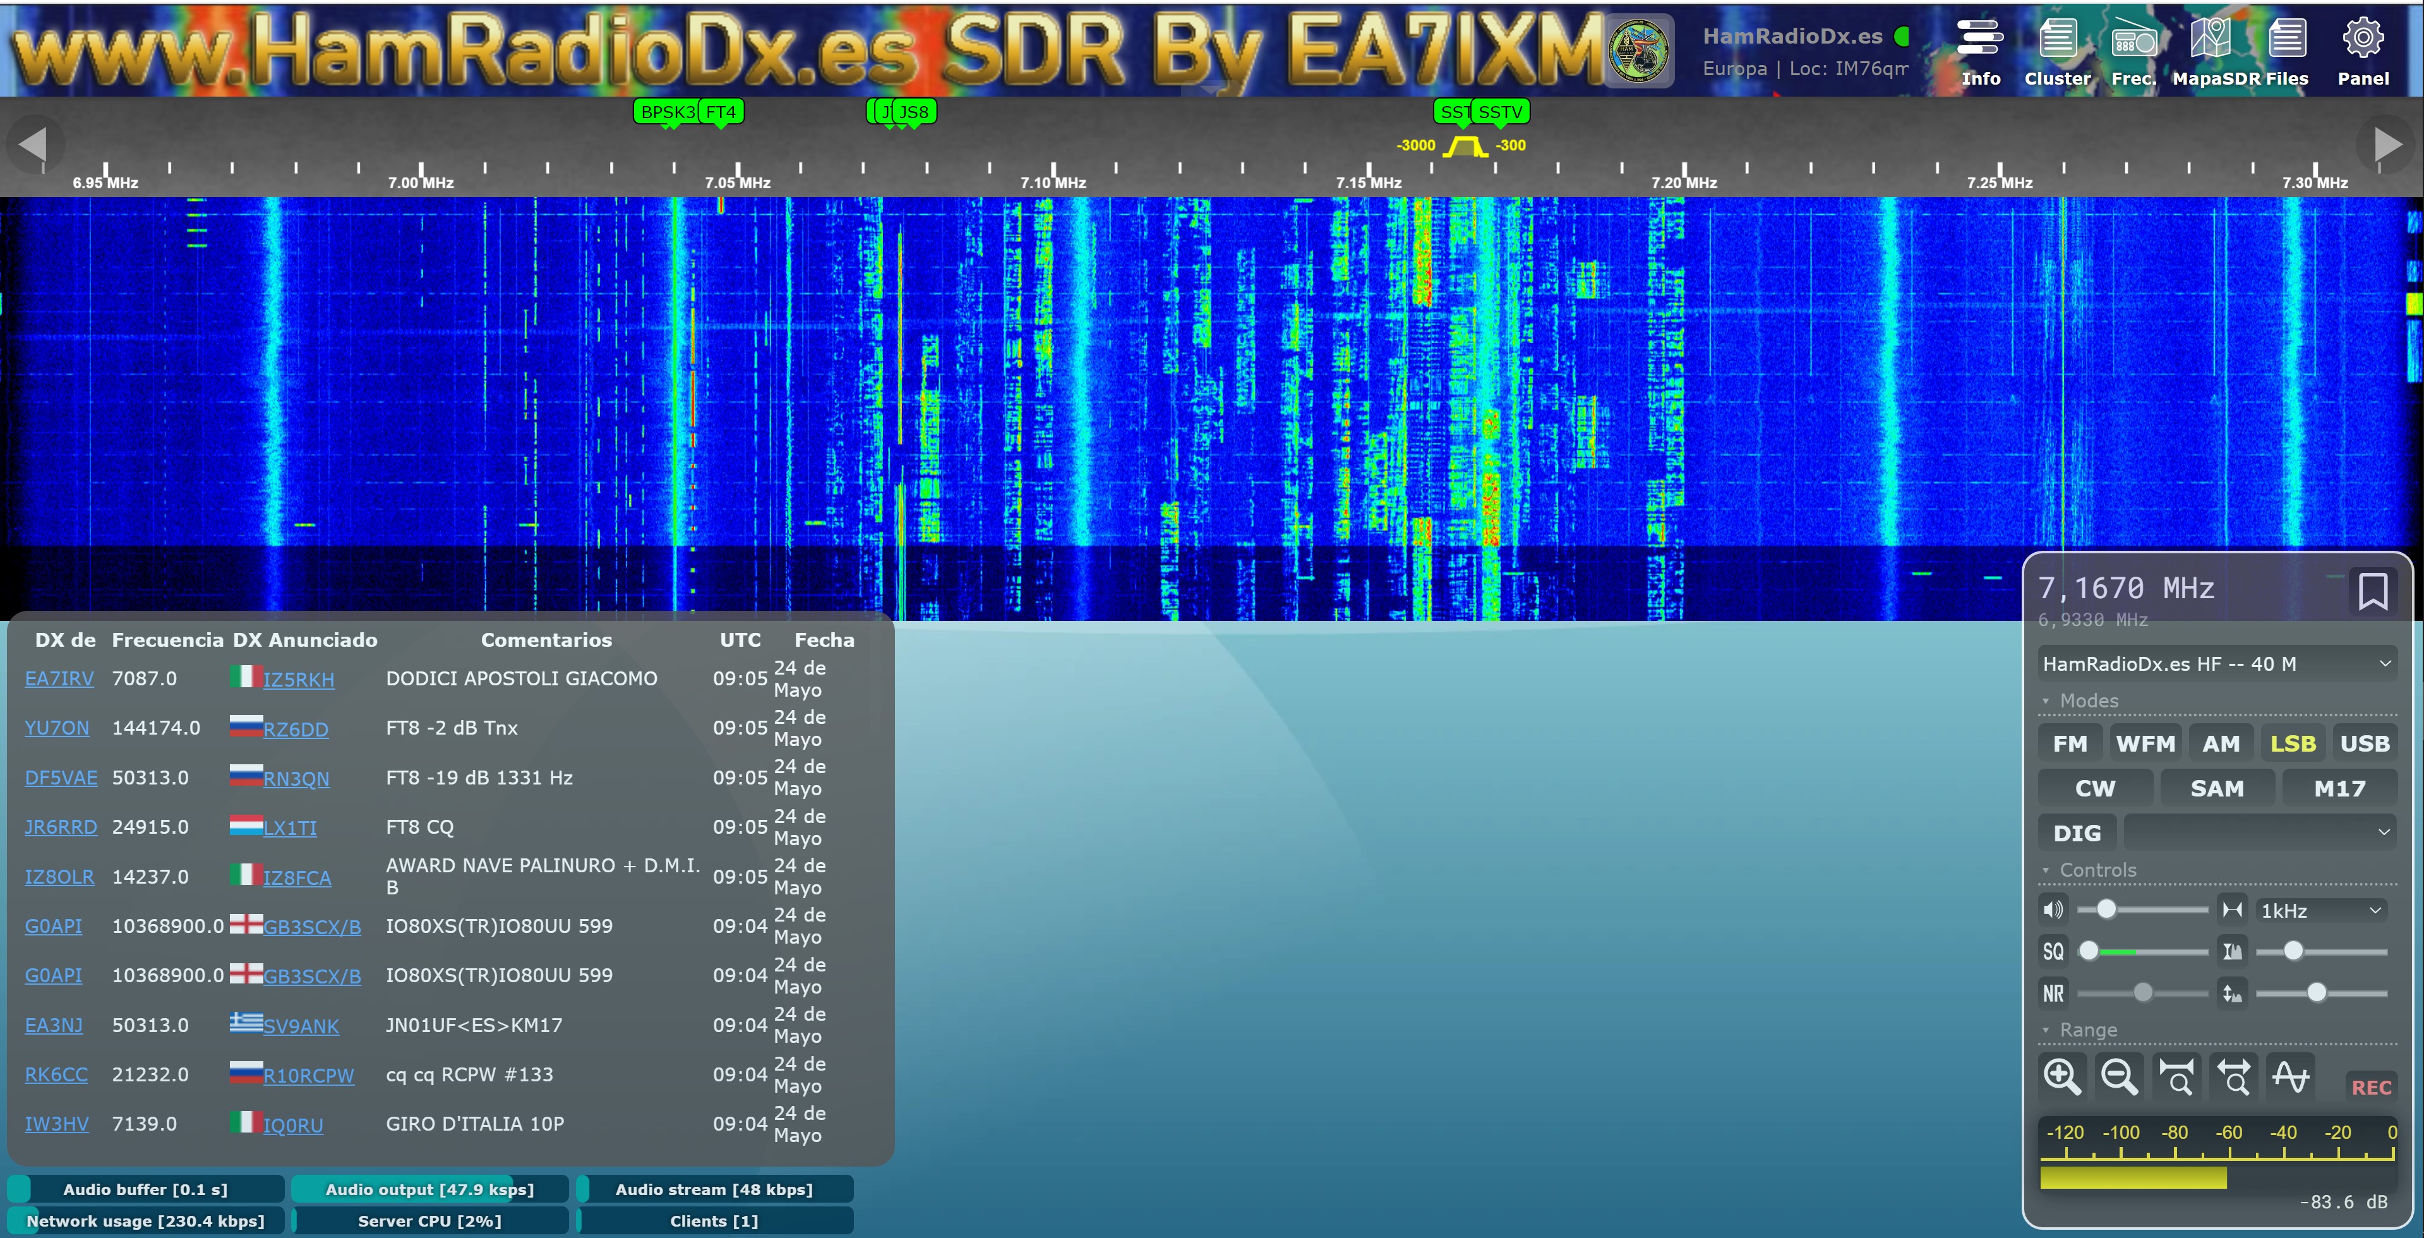The width and height of the screenshot is (2424, 1238).
Task: Collapse the Range section
Action: pos(2080,1030)
